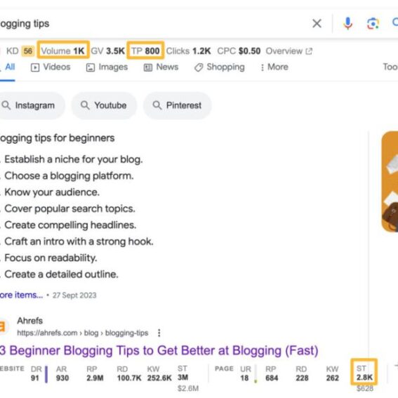The image size is (398, 398).
Task: Click the 'ogging tips for beginners' snippet heading
Action: tap(57, 138)
